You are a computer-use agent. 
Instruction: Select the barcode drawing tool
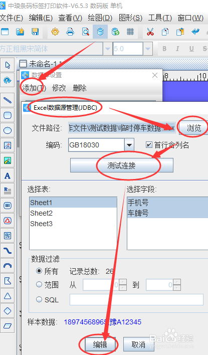[x=8, y=206]
